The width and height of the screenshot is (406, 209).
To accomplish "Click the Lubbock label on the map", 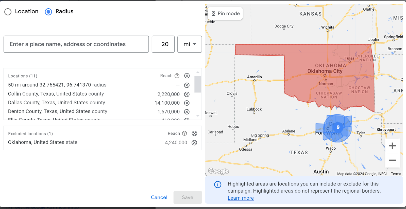I will click(x=254, y=109).
